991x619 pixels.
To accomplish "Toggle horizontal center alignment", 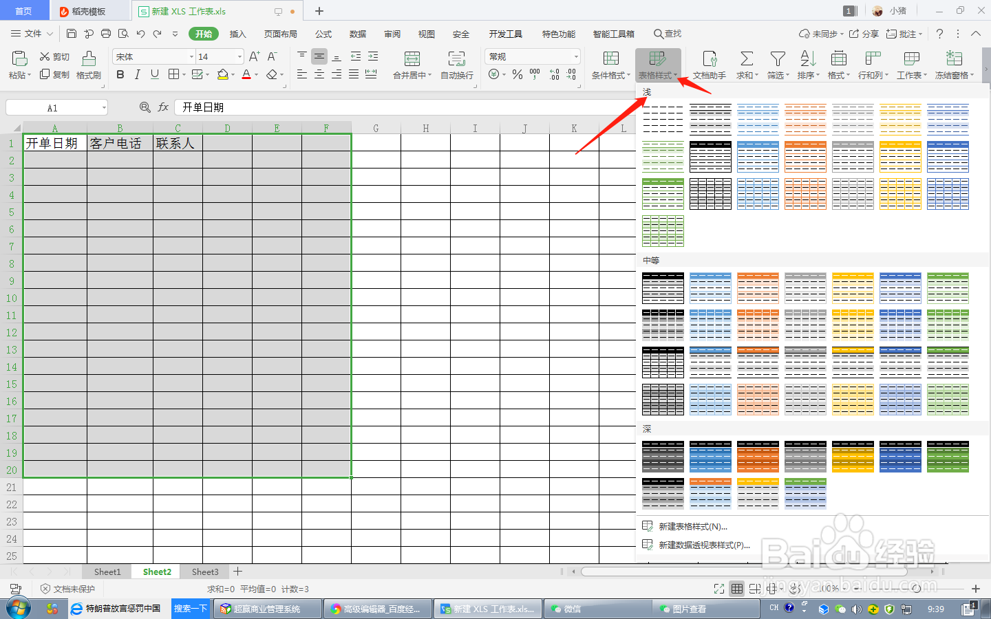I will tap(319, 74).
